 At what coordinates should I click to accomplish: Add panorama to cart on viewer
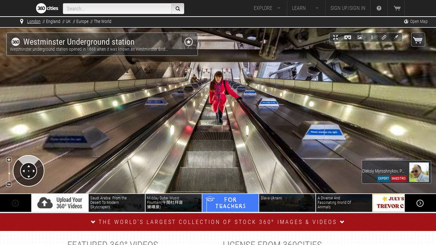coord(418,39)
